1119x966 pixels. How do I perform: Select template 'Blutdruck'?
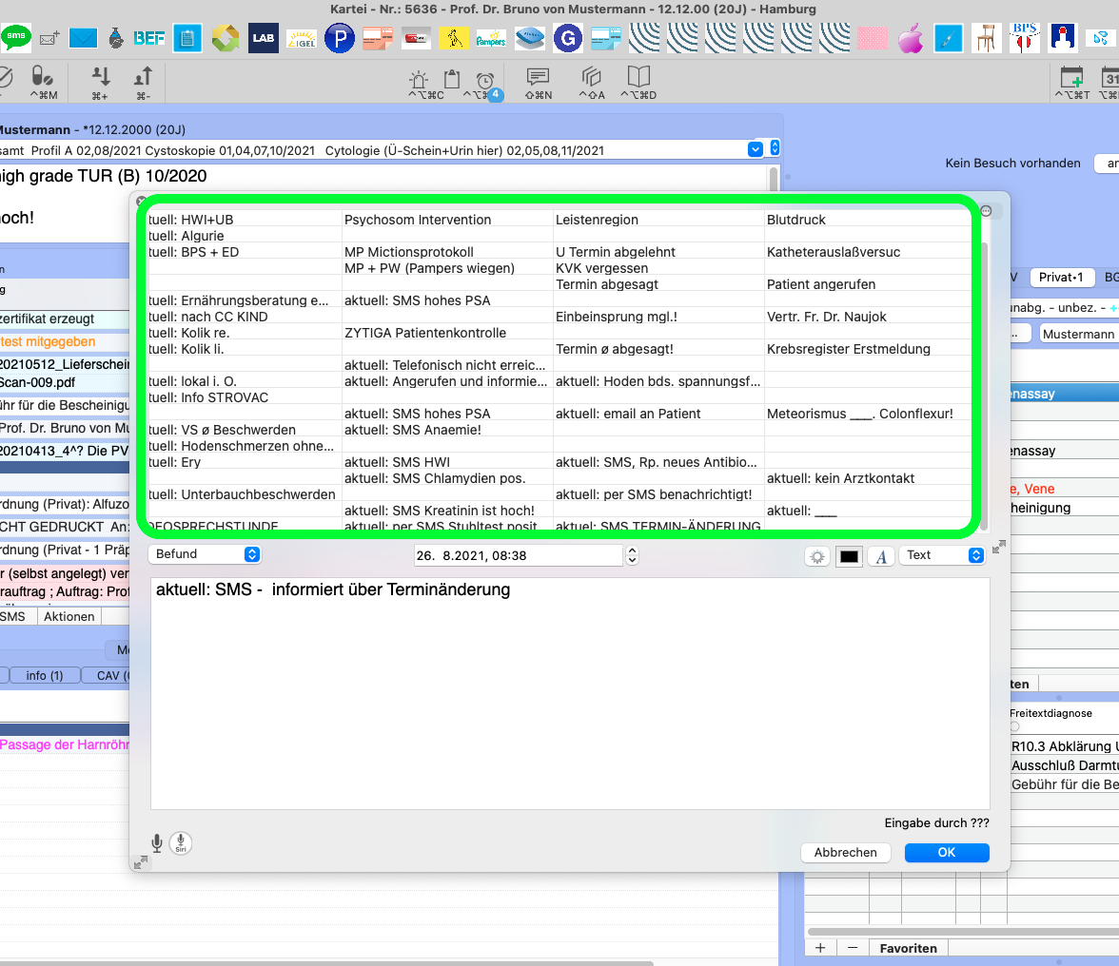[795, 220]
